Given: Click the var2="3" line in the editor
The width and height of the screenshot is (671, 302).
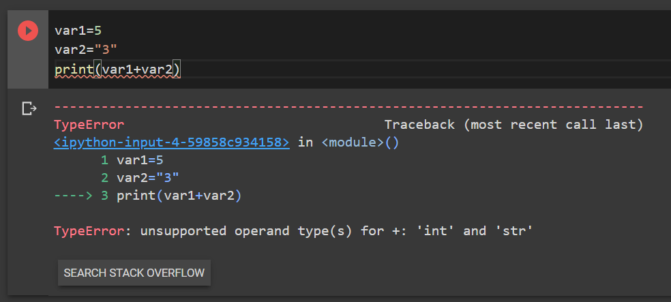Looking at the screenshot, I should pyautogui.click(x=86, y=50).
